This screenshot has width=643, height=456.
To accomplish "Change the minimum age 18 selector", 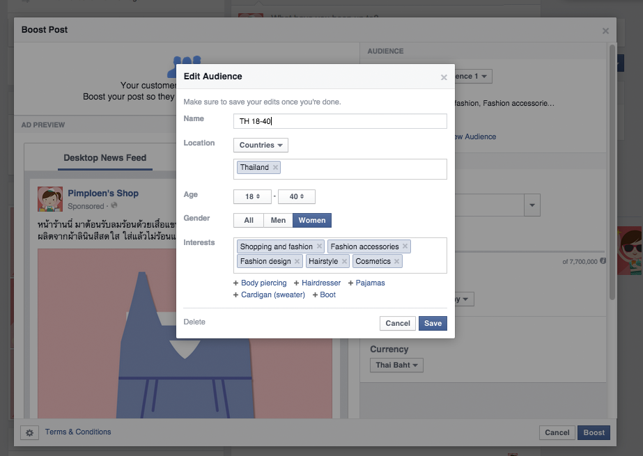I will (252, 196).
